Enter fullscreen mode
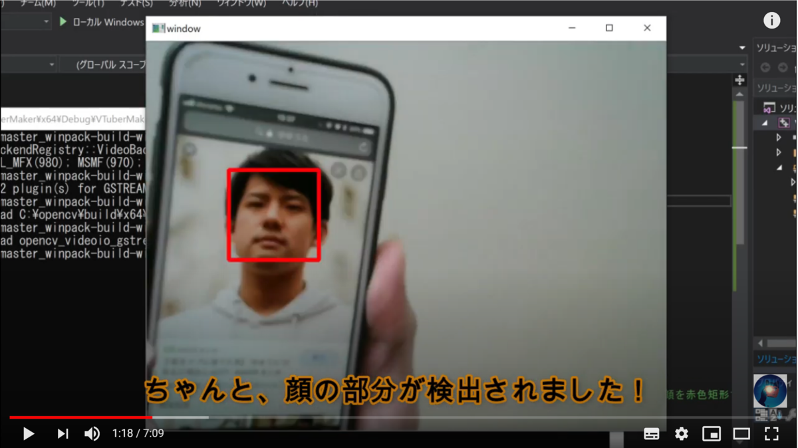This screenshot has height=448, width=798. (x=771, y=434)
